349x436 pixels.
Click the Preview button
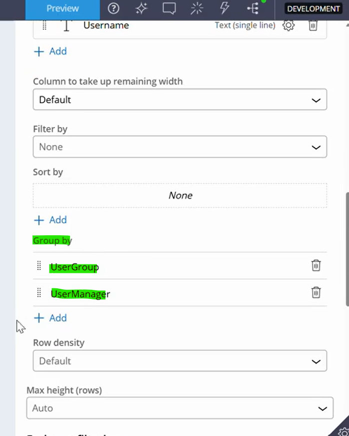tap(62, 9)
